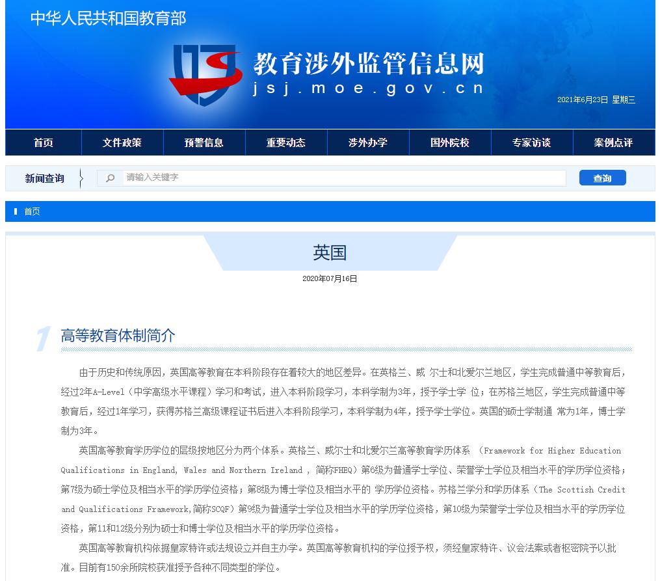Navigate home via the 首页 breadcrumb link

32,211
